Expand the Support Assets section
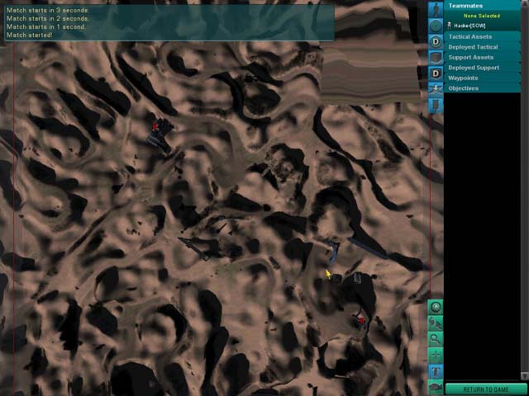The width and height of the screenshot is (529, 396). (483, 57)
